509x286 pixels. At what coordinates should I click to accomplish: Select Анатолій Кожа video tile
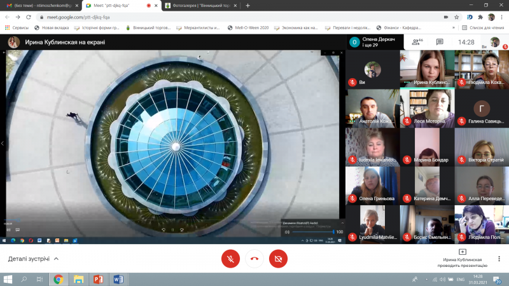(x=372, y=108)
